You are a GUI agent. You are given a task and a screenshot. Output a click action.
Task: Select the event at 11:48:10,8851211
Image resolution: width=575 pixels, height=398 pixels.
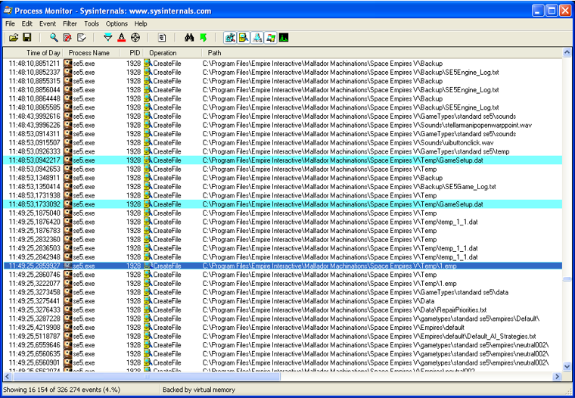[x=282, y=64]
